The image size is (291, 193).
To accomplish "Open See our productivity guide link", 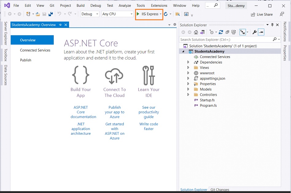I will [x=149, y=112].
